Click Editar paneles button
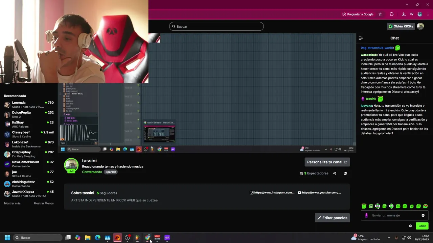 [x=332, y=218]
